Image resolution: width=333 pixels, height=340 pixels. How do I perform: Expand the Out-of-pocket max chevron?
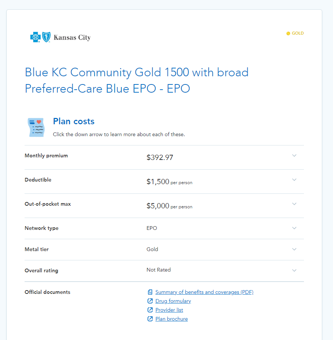click(x=294, y=204)
